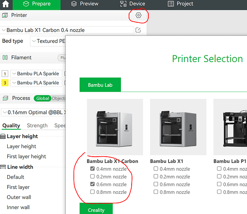Edit the printer preset icon
This screenshot has height=214, width=247.
138,30
